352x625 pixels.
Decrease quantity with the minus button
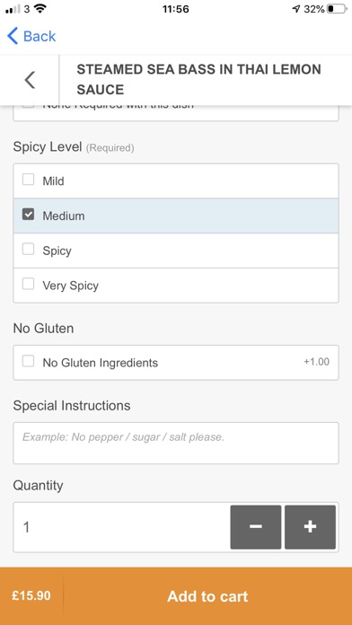click(256, 527)
